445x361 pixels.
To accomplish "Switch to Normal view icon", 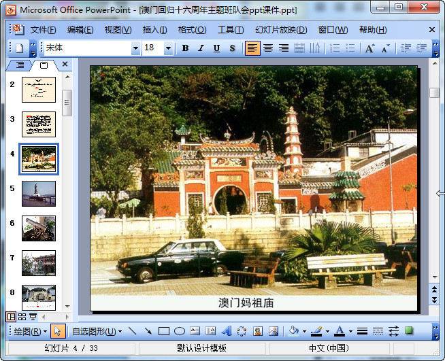I will click(11, 317).
